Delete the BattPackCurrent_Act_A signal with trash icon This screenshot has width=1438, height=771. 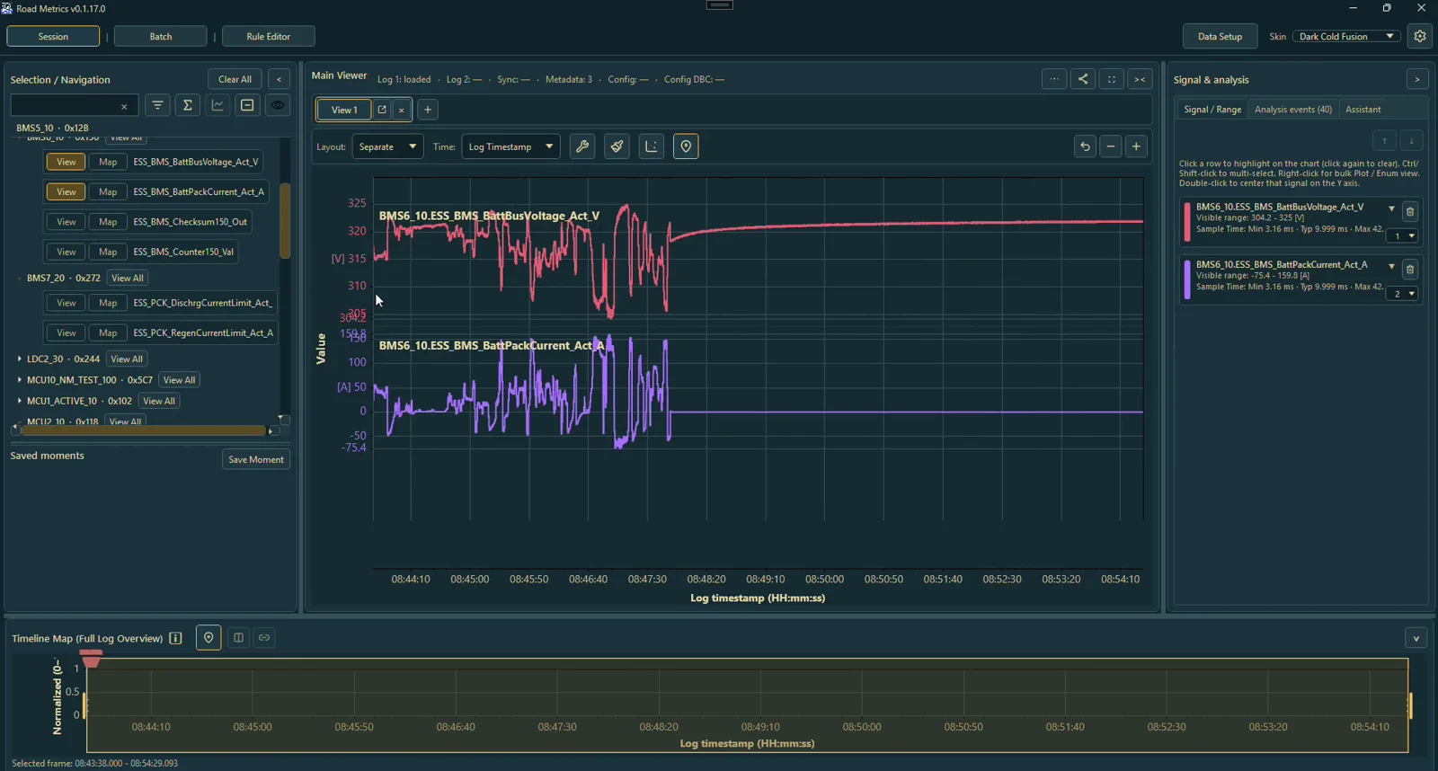(x=1410, y=270)
